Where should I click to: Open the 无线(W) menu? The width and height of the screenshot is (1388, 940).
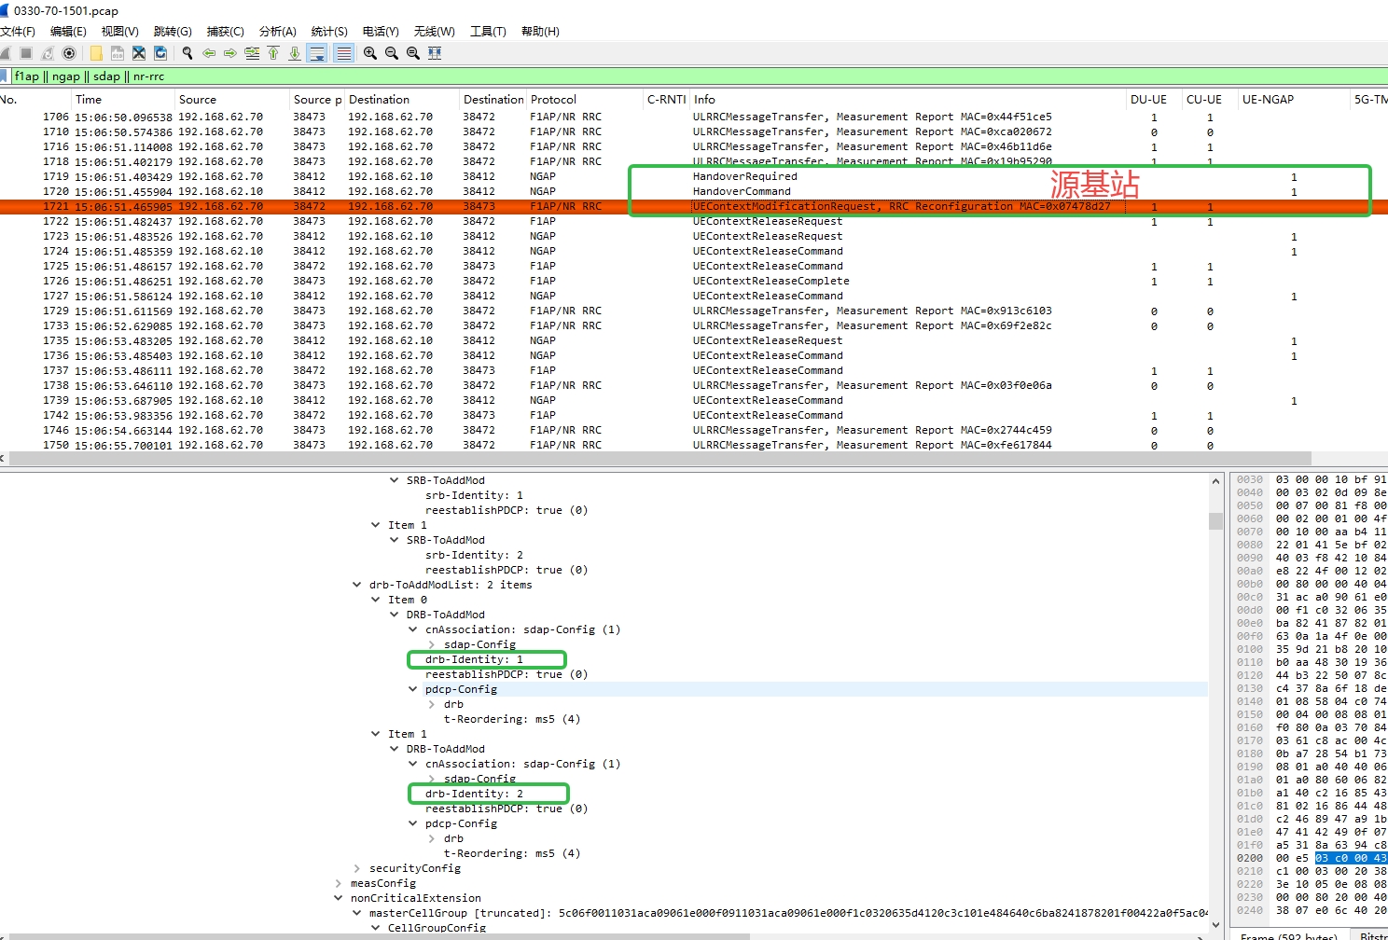click(435, 31)
